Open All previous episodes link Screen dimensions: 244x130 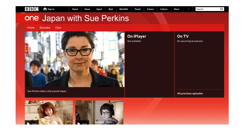[x=190, y=93]
